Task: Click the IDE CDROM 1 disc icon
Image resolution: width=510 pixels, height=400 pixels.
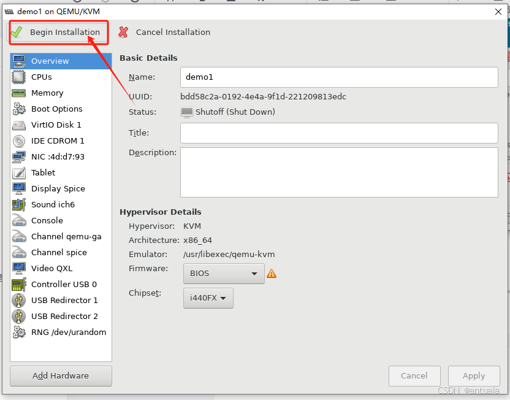Action: pos(19,140)
